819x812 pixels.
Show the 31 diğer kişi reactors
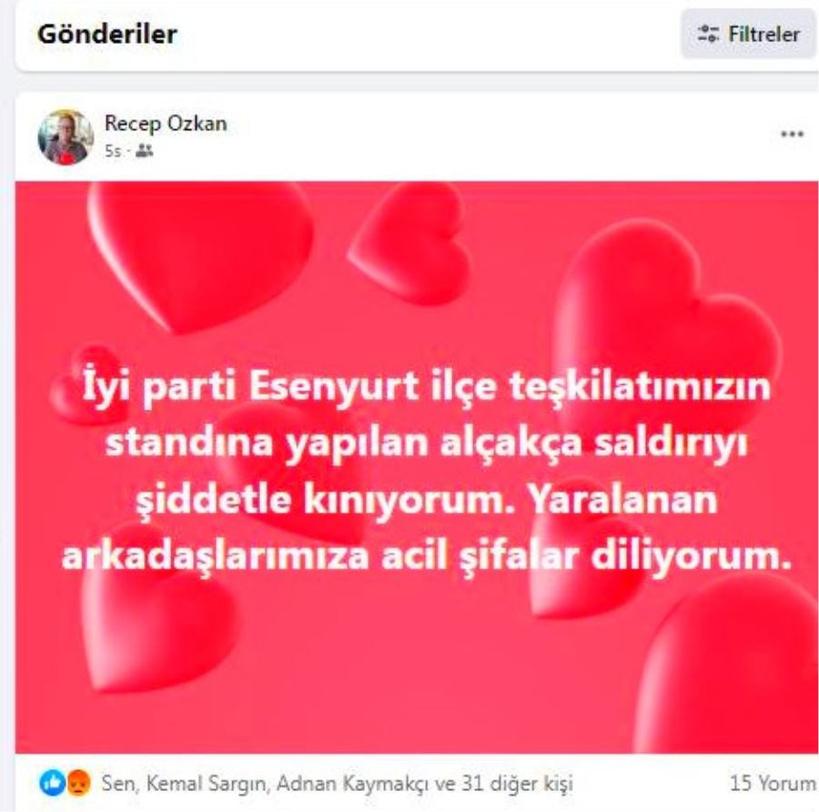[x=517, y=783]
